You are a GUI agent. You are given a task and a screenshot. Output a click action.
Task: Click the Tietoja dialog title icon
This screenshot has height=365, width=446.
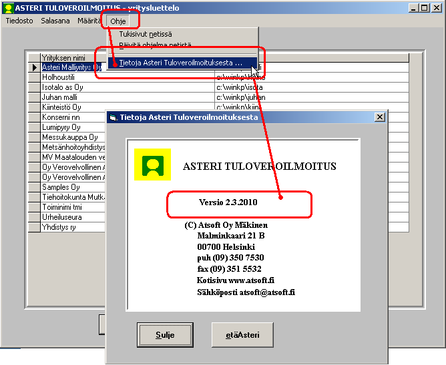tap(114, 117)
